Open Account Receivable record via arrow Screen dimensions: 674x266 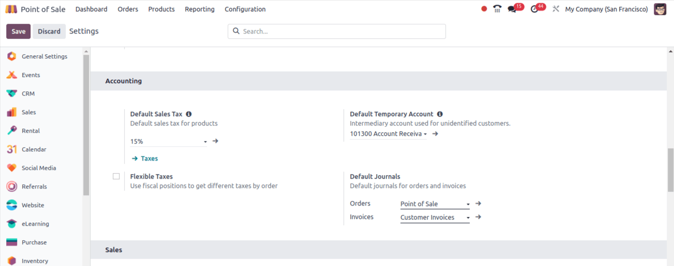[435, 134]
